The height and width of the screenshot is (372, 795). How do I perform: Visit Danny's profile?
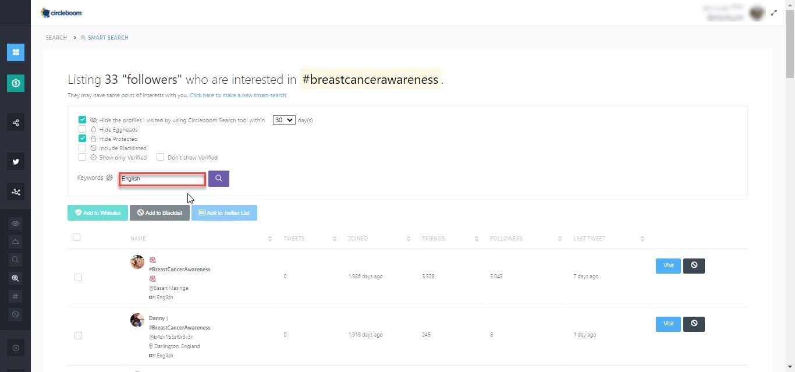coord(668,324)
